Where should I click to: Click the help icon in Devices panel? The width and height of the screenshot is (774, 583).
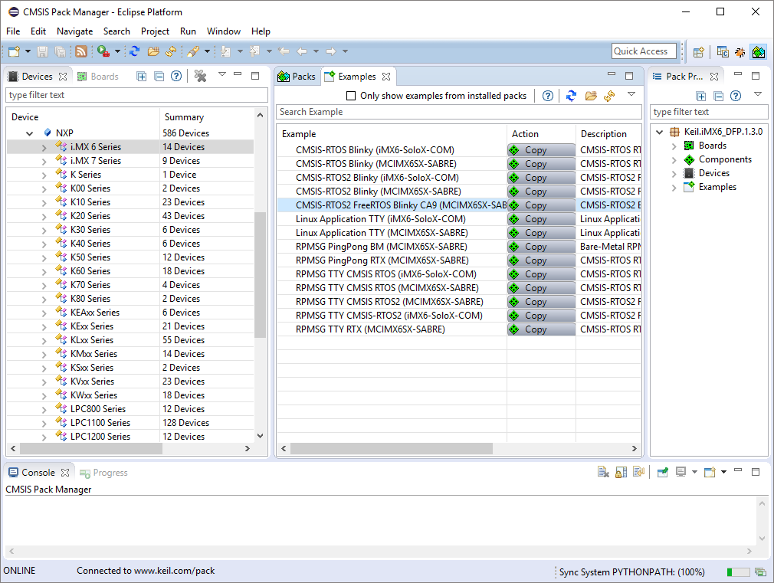(176, 76)
